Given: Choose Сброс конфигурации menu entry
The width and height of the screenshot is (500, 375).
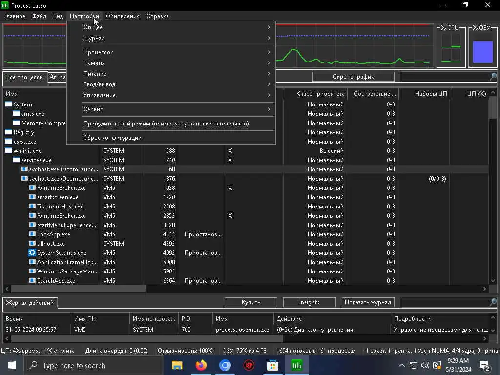Looking at the screenshot, I should 171,138.
